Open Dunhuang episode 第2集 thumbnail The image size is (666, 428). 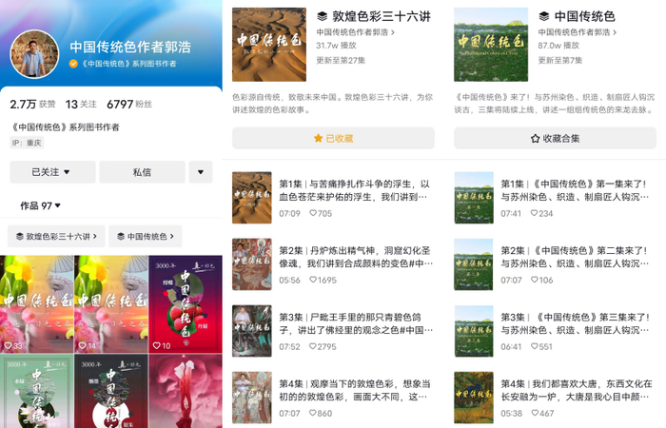(x=252, y=264)
